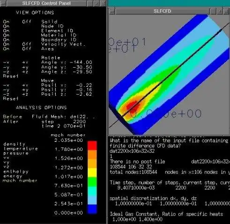Reset the move position below Posit z
This screenshot has width=230, height=224.
point(10,98)
